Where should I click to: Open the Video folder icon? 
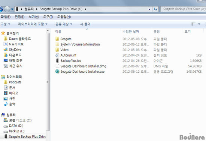(x=57, y=50)
